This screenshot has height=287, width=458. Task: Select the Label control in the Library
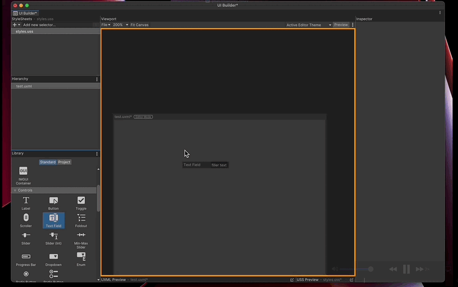(25, 202)
